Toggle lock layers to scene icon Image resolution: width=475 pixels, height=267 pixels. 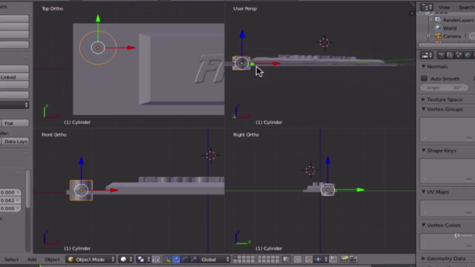pos(286,260)
